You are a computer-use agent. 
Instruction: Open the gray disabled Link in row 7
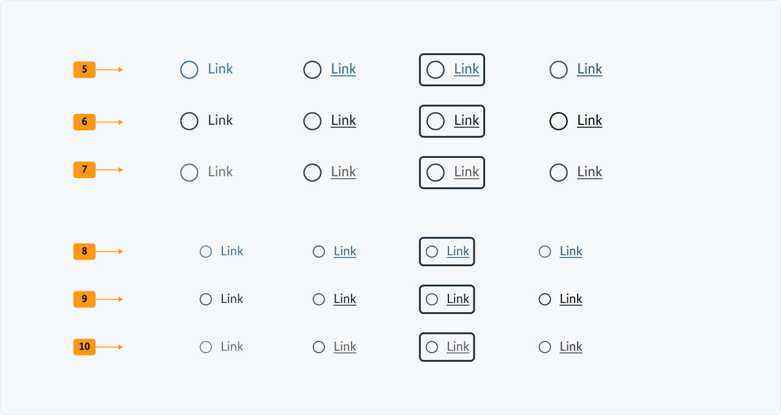point(220,172)
